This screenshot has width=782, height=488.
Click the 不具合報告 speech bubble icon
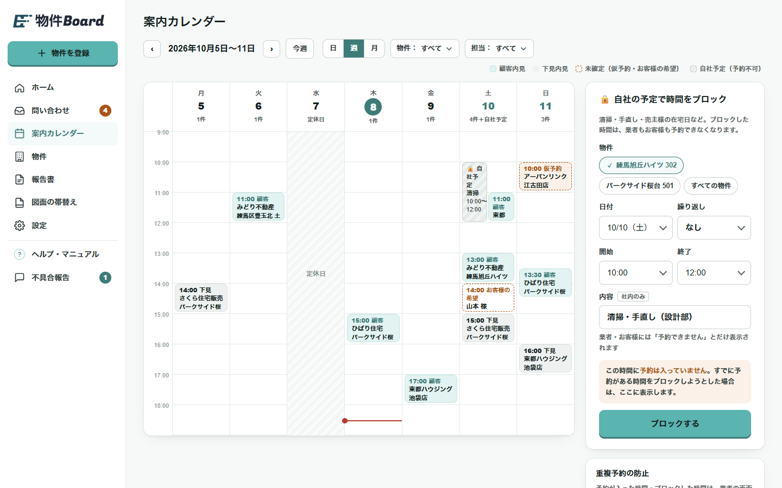[20, 278]
